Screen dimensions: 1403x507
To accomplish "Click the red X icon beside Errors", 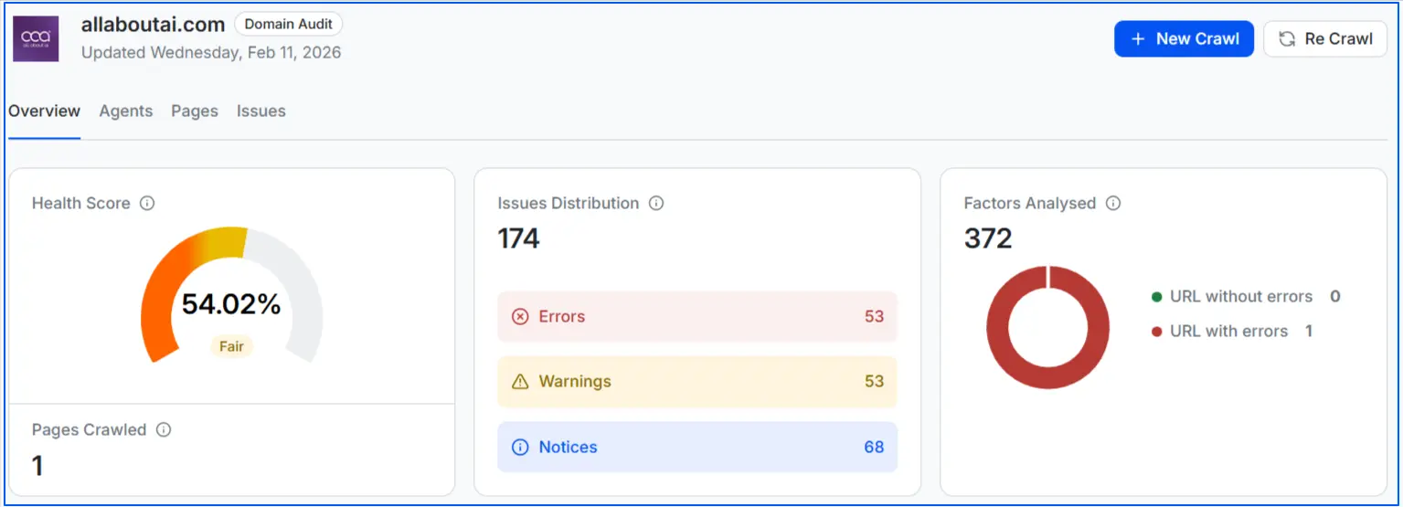I will [x=520, y=316].
